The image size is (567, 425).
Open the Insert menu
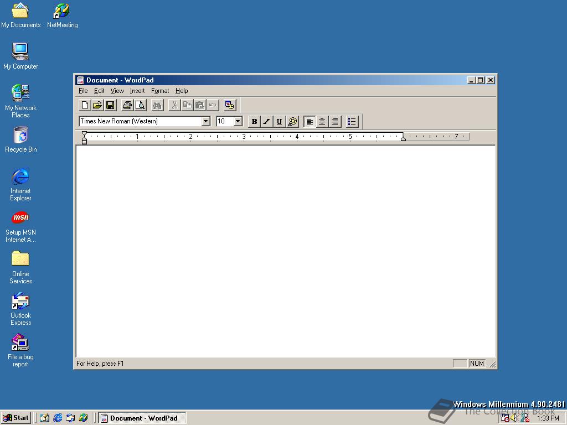pos(137,91)
